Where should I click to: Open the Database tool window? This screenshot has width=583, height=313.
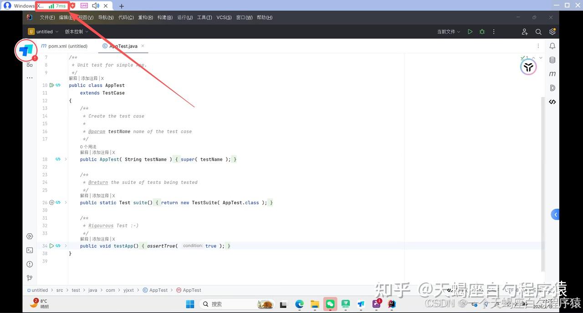(552, 60)
